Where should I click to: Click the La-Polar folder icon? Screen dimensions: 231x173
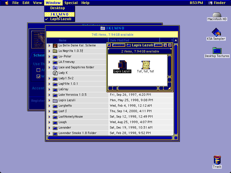point(55,57)
